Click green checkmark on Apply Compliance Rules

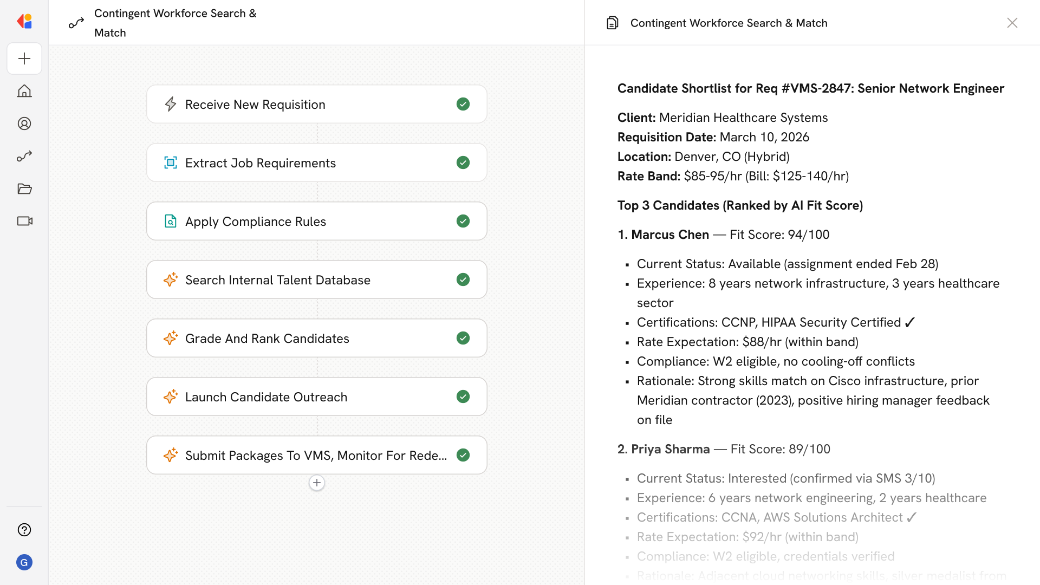463,221
